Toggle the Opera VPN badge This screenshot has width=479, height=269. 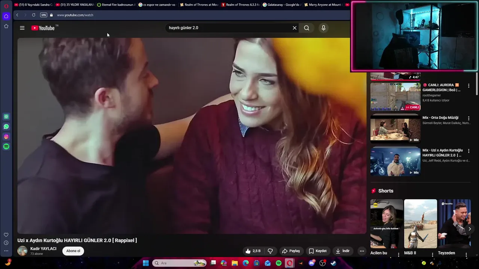click(44, 15)
